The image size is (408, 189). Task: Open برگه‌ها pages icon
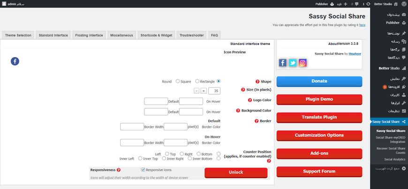(x=404, y=49)
